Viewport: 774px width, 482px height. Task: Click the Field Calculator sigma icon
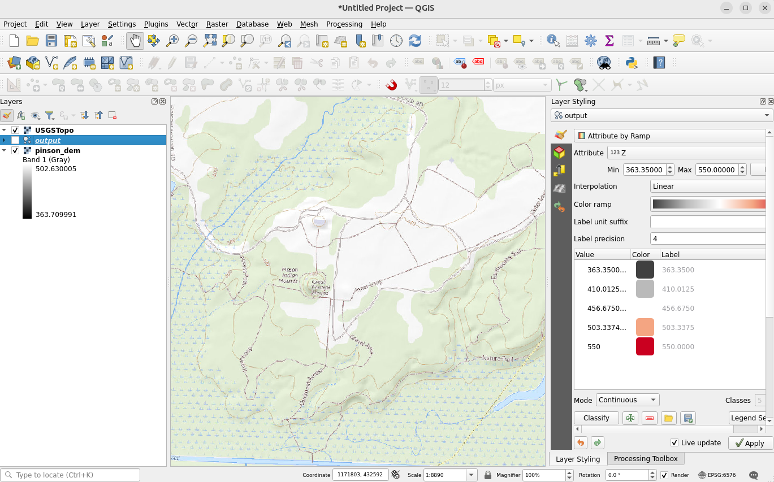(x=609, y=41)
